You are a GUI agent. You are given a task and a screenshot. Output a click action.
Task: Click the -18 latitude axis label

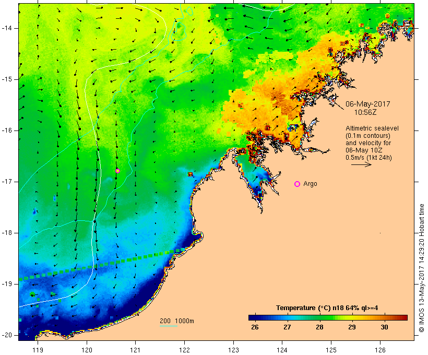click(x=7, y=233)
